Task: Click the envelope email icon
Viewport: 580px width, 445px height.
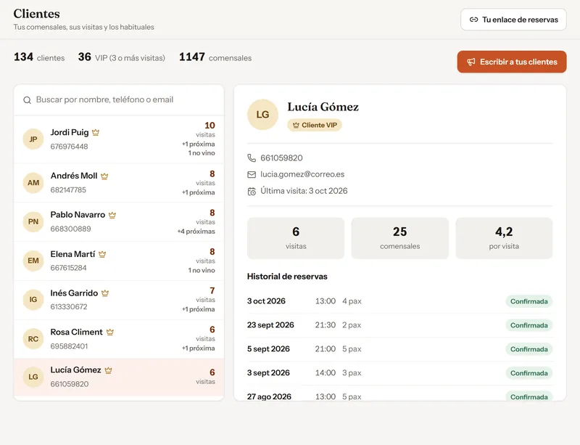Action: click(x=252, y=174)
